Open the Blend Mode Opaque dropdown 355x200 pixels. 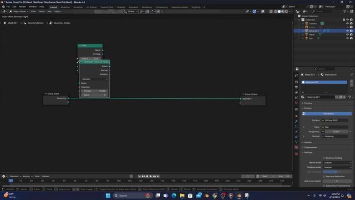[x=337, y=163]
